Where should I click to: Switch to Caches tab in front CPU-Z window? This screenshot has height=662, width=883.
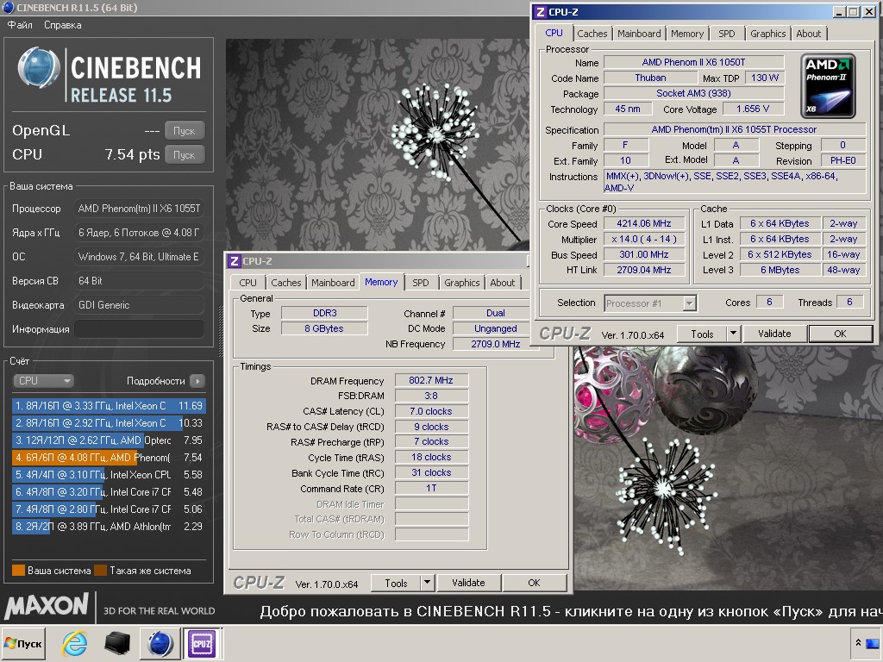point(592,34)
